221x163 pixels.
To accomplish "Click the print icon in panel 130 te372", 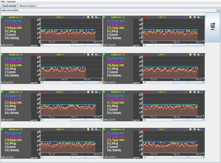I will 194,129.
